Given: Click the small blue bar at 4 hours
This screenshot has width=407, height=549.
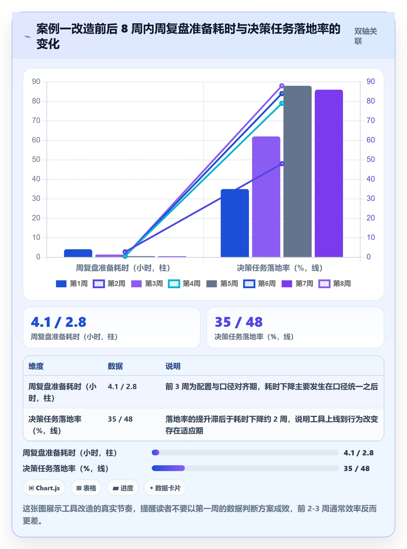Looking at the screenshot, I should click(78, 253).
